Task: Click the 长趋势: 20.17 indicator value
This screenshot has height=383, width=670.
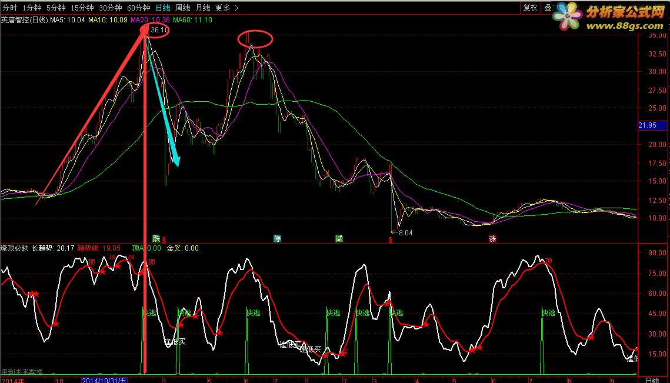Action: click(x=53, y=248)
